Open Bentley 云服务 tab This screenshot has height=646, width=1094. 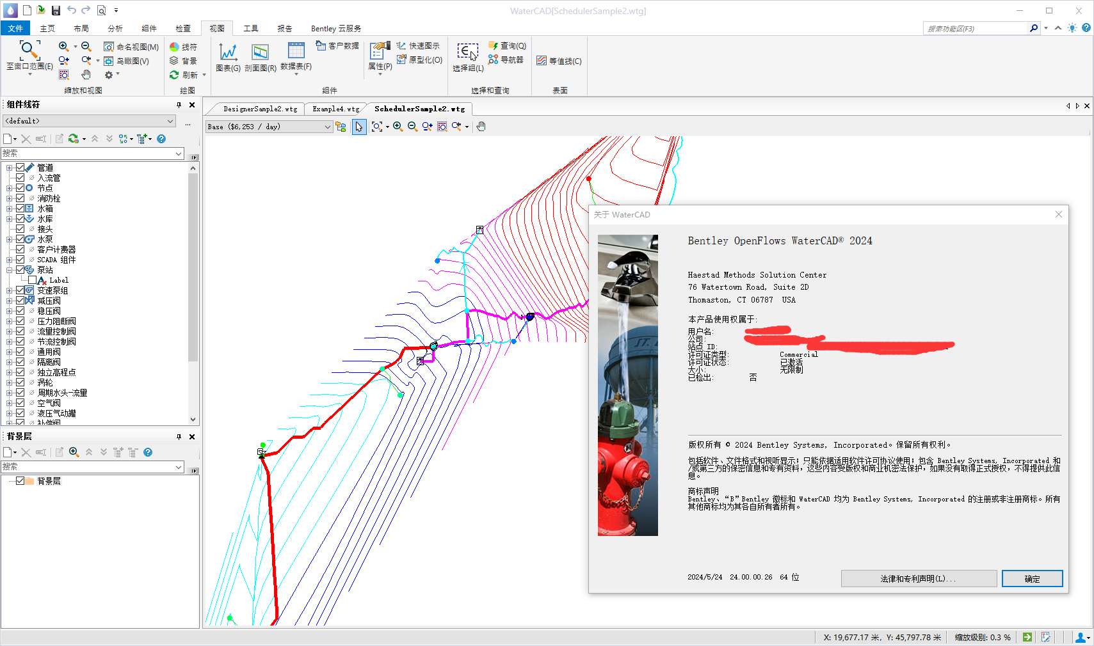(336, 28)
